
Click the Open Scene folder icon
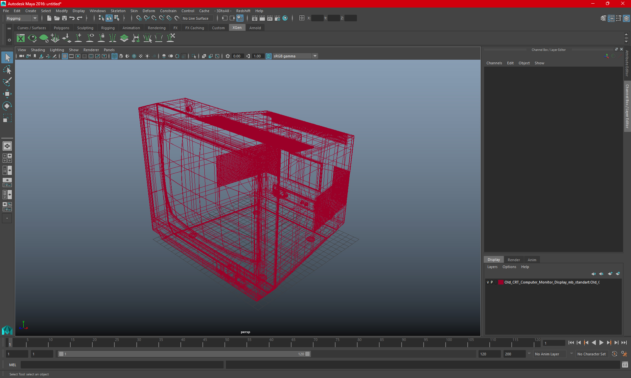(x=57, y=18)
